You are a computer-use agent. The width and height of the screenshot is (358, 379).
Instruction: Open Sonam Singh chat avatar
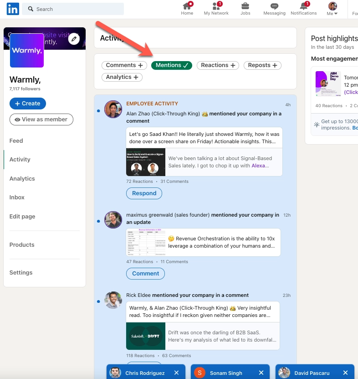click(x=199, y=373)
